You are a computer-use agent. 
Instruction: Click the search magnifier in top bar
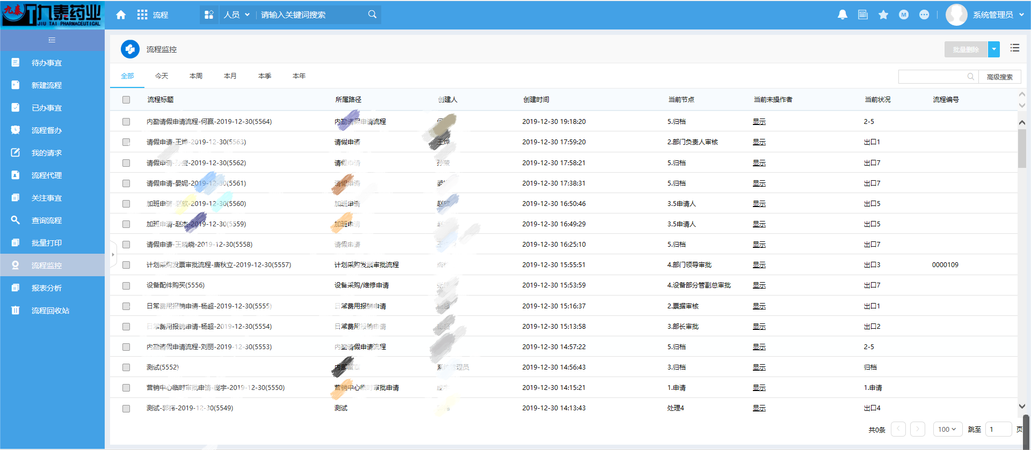click(x=372, y=14)
